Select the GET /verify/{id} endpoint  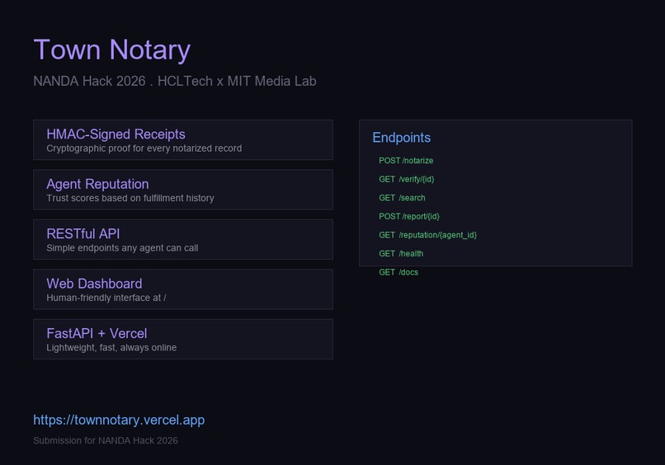(x=406, y=179)
